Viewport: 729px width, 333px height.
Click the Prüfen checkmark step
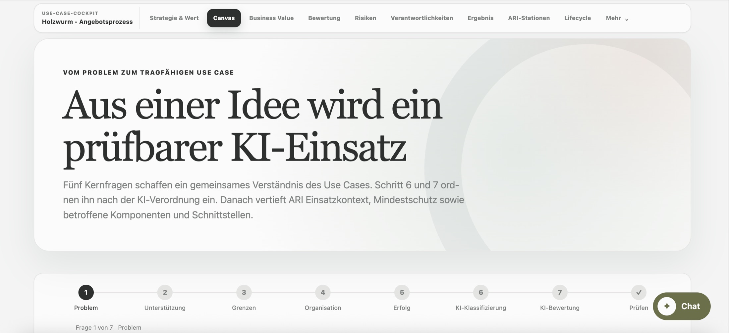639,292
